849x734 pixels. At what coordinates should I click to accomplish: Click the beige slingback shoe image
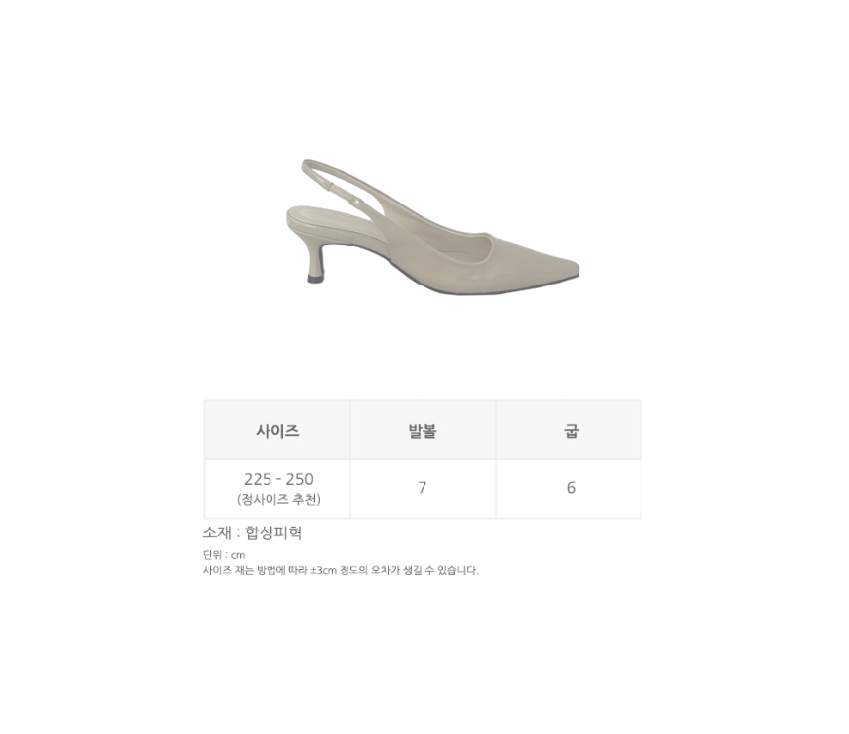coord(432,227)
